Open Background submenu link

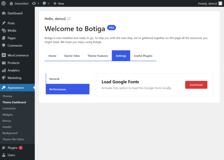tap(10, 133)
